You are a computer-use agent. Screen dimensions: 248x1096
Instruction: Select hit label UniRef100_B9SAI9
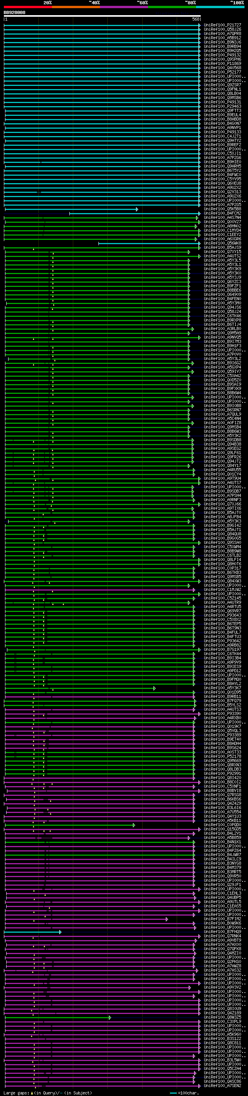(x=222, y=384)
